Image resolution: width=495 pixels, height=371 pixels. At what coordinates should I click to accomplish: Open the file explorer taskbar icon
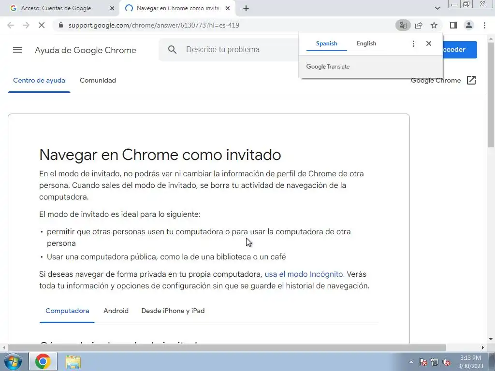73,362
